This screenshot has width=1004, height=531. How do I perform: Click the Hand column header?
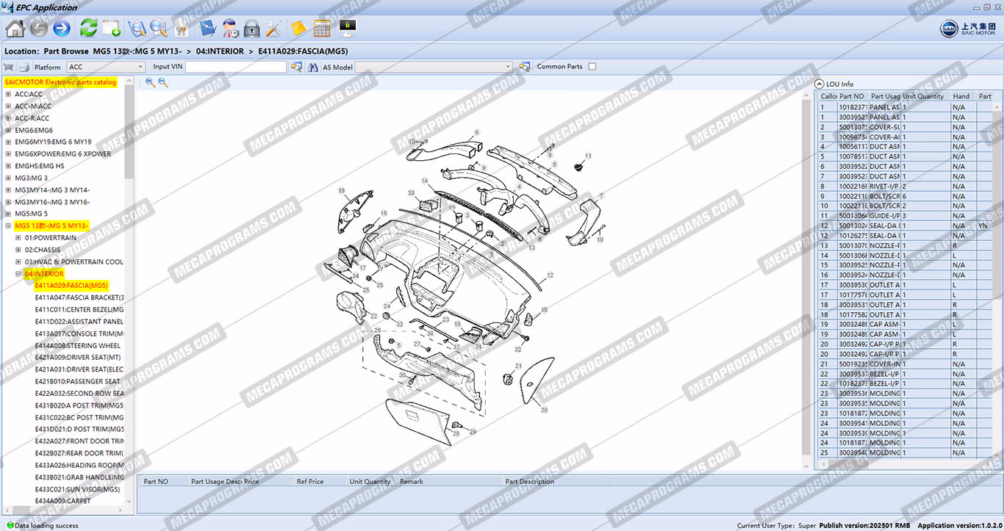pos(963,96)
